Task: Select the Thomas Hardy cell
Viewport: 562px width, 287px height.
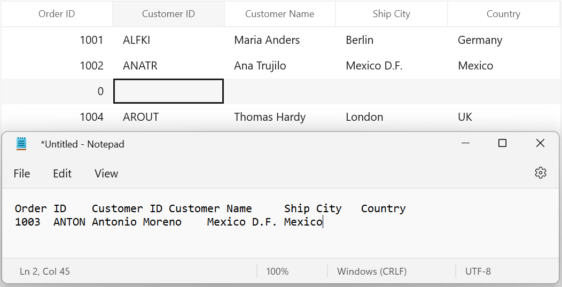Action: pyautogui.click(x=279, y=117)
